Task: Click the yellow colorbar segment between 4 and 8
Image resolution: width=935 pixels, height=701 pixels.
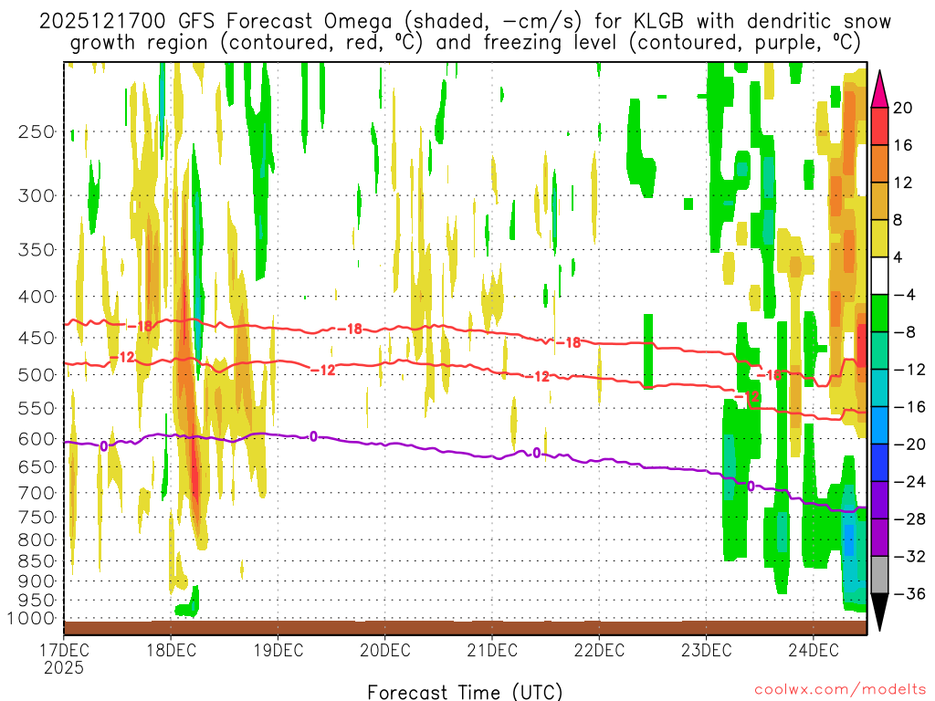Action: [879, 238]
